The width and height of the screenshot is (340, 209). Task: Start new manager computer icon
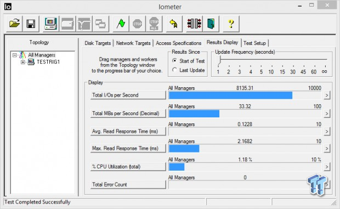click(50, 24)
